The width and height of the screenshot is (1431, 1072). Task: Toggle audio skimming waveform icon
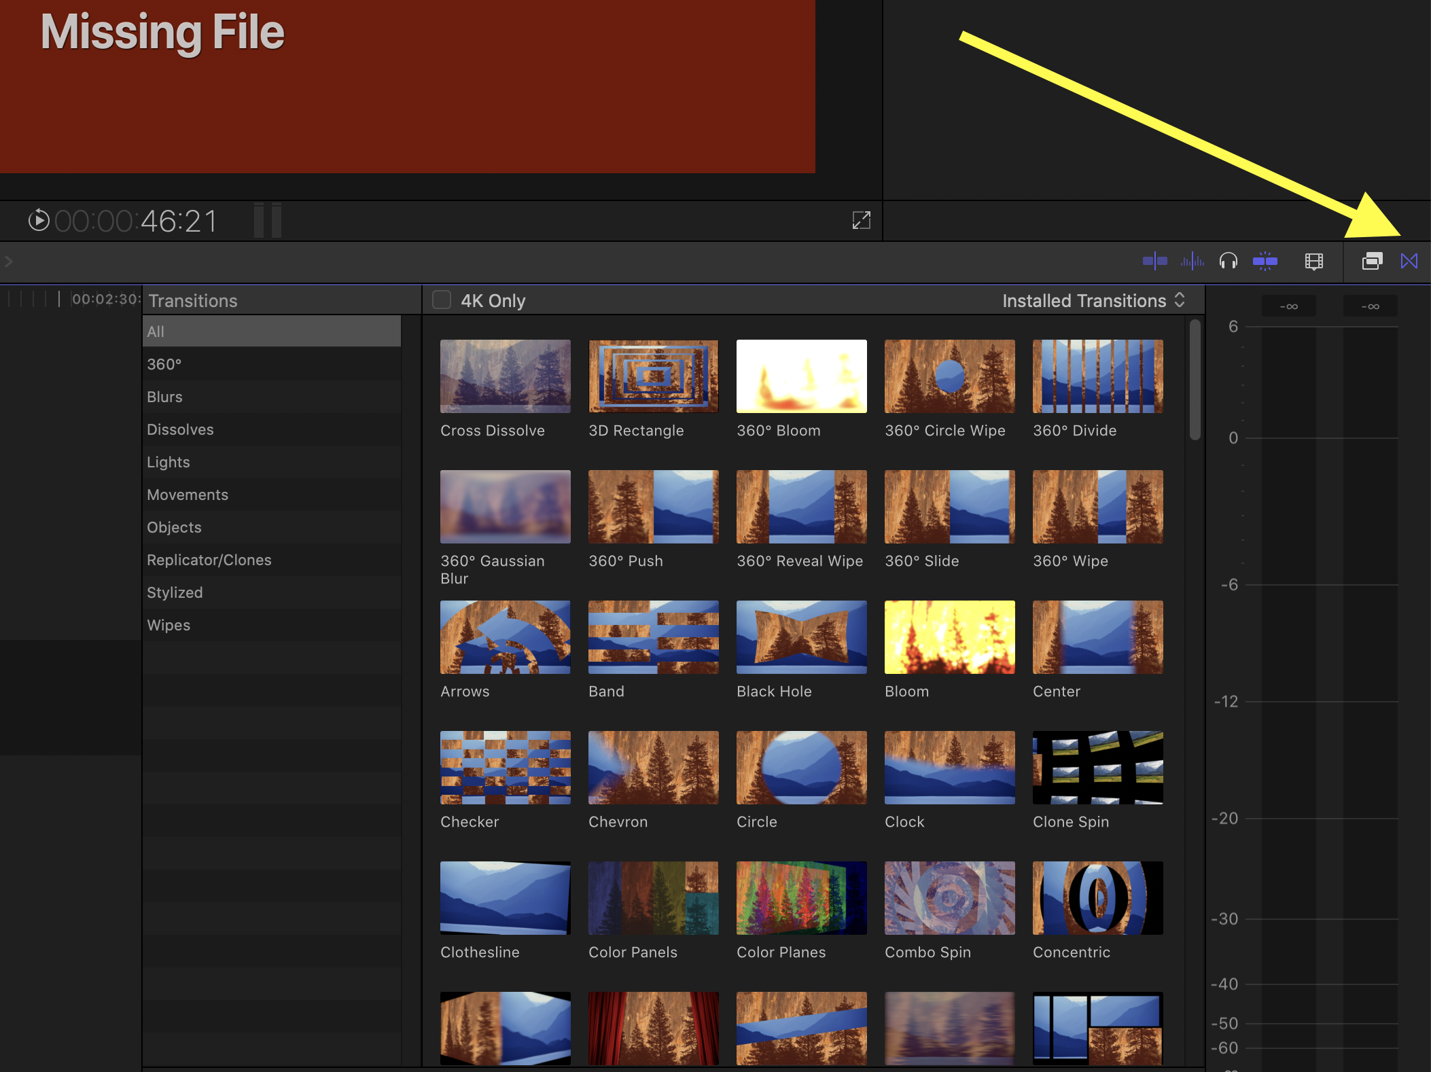point(1192,261)
